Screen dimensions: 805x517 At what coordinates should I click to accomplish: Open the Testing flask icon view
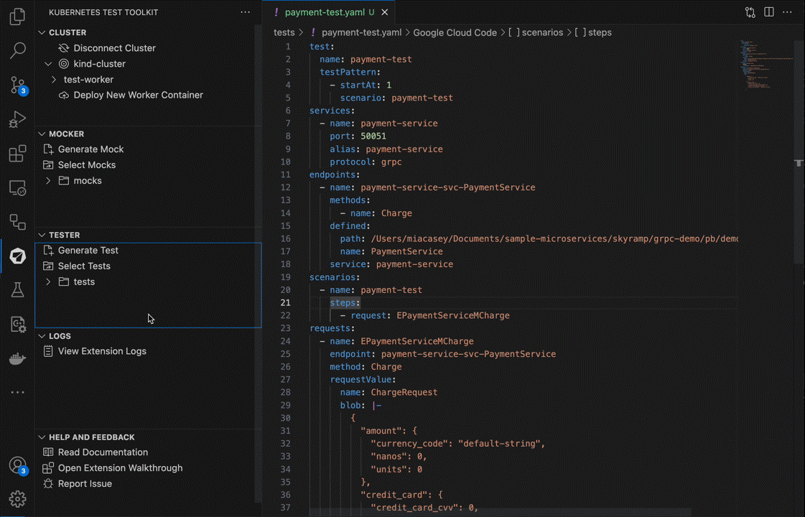coord(17,289)
